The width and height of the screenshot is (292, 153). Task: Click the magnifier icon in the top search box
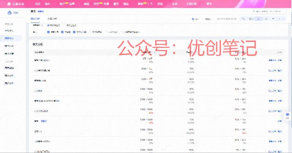[254, 11]
